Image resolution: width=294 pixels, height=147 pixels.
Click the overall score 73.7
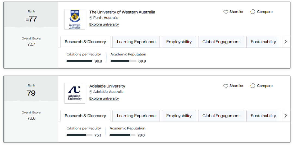31,44
